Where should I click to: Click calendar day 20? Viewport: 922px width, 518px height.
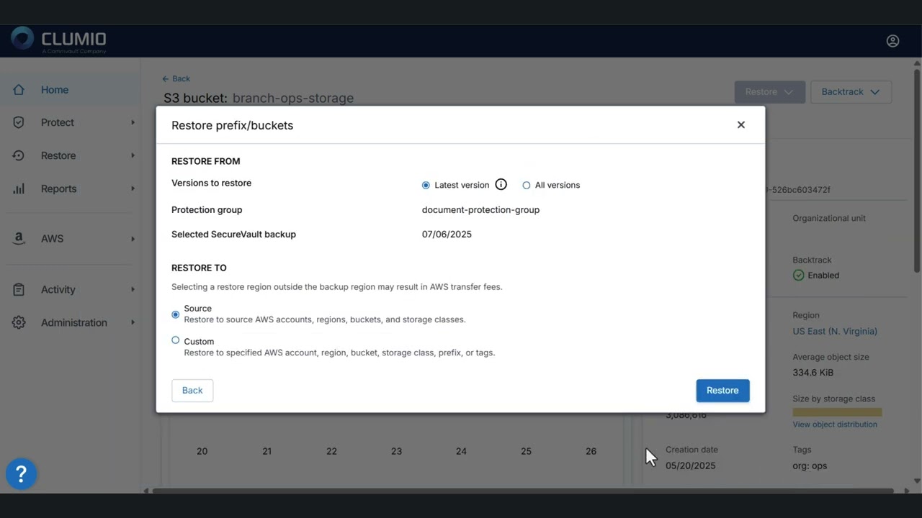tap(202, 451)
